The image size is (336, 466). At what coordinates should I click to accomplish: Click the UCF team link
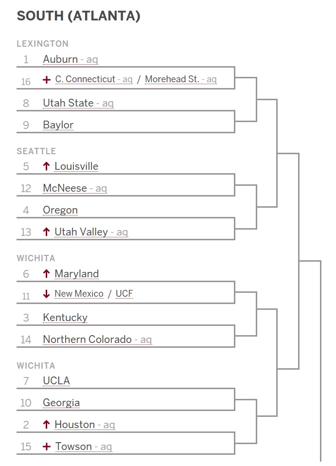click(124, 294)
